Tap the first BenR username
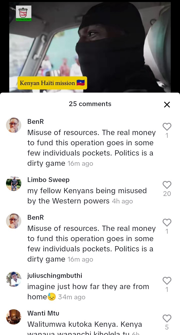The width and height of the screenshot is (180, 335). pyautogui.click(x=35, y=122)
